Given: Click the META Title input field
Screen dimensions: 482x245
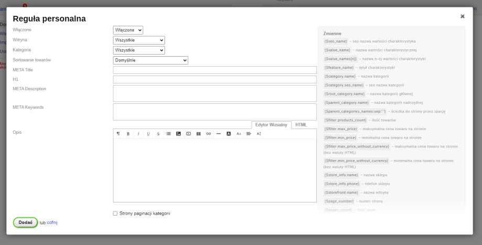Looking at the screenshot, I should 215,70.
